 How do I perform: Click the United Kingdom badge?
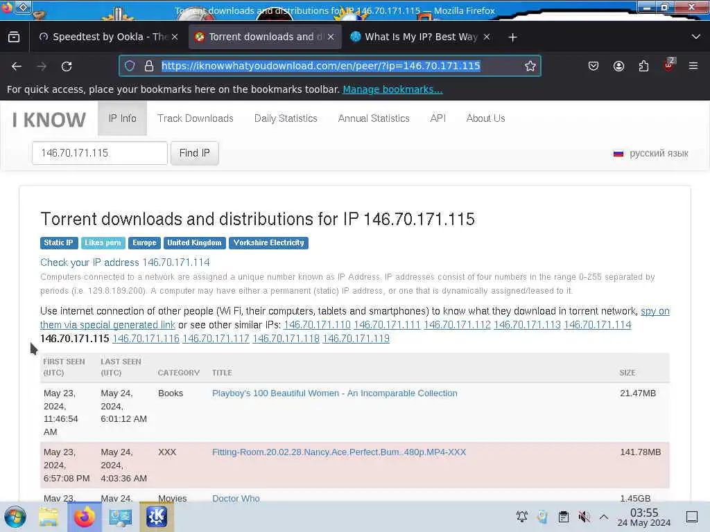194,243
